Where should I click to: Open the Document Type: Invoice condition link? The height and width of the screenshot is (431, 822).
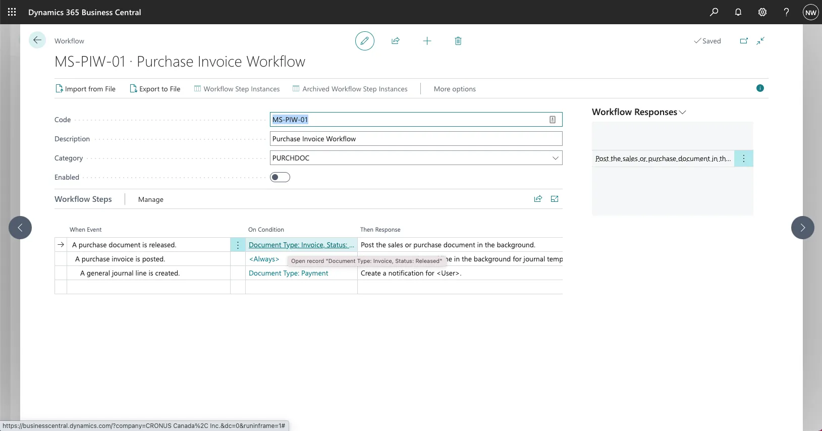point(302,245)
